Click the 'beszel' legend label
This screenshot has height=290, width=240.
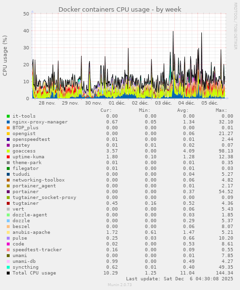click(21, 227)
